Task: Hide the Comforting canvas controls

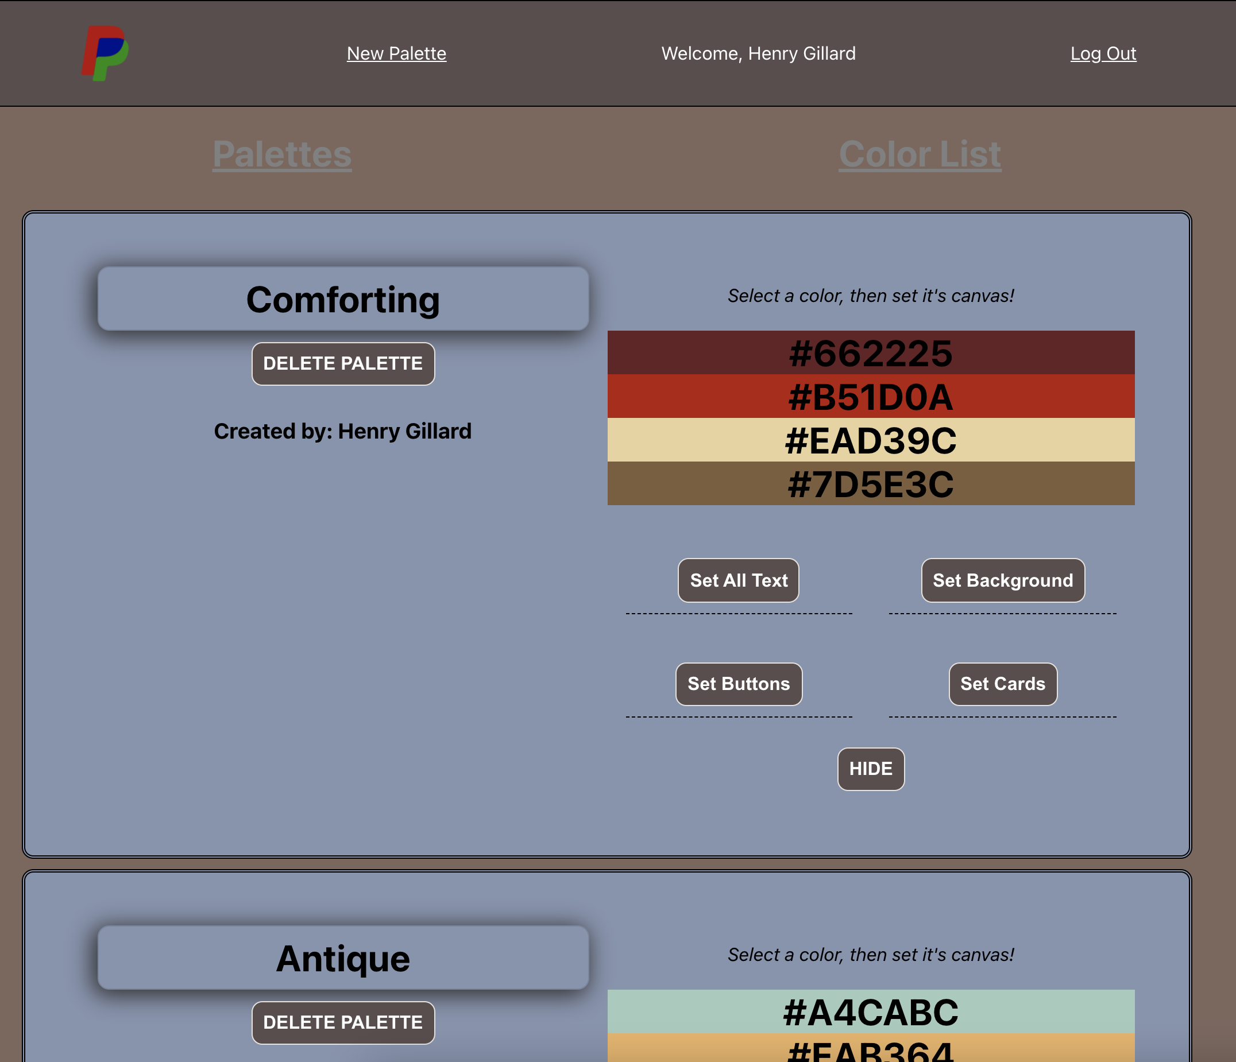Action: pos(870,768)
